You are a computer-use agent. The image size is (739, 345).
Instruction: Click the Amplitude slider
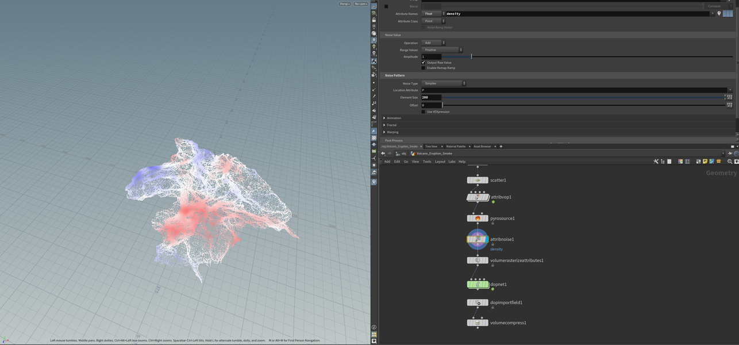[x=587, y=57]
